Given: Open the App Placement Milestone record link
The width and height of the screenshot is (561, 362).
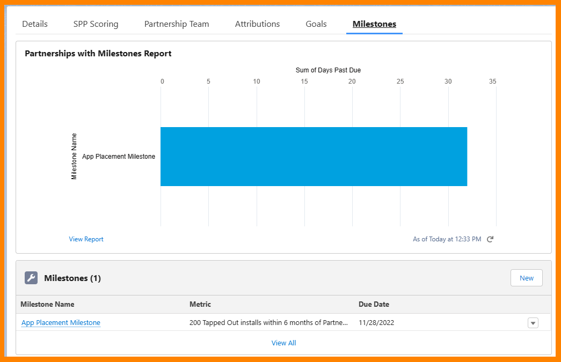Looking at the screenshot, I should 61,323.
